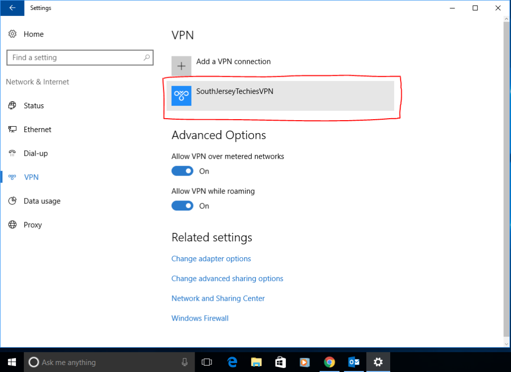Click the back arrow in Settings title bar

(12, 8)
